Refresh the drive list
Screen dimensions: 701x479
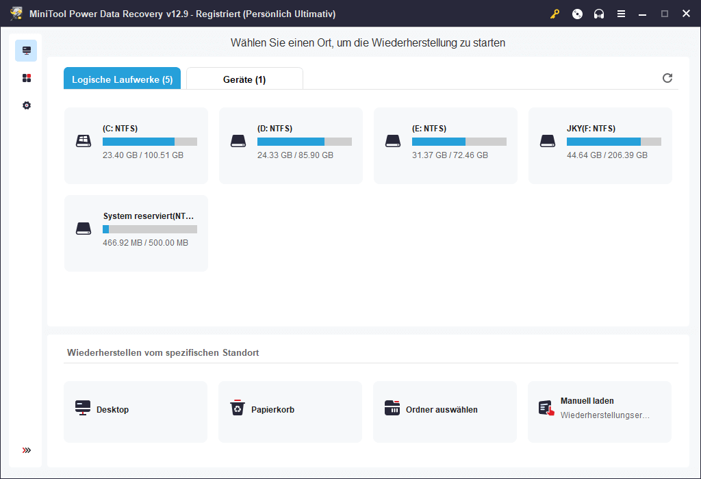[667, 78]
